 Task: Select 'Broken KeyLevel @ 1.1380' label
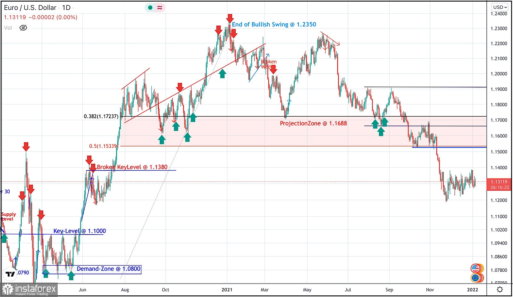pos(132,167)
